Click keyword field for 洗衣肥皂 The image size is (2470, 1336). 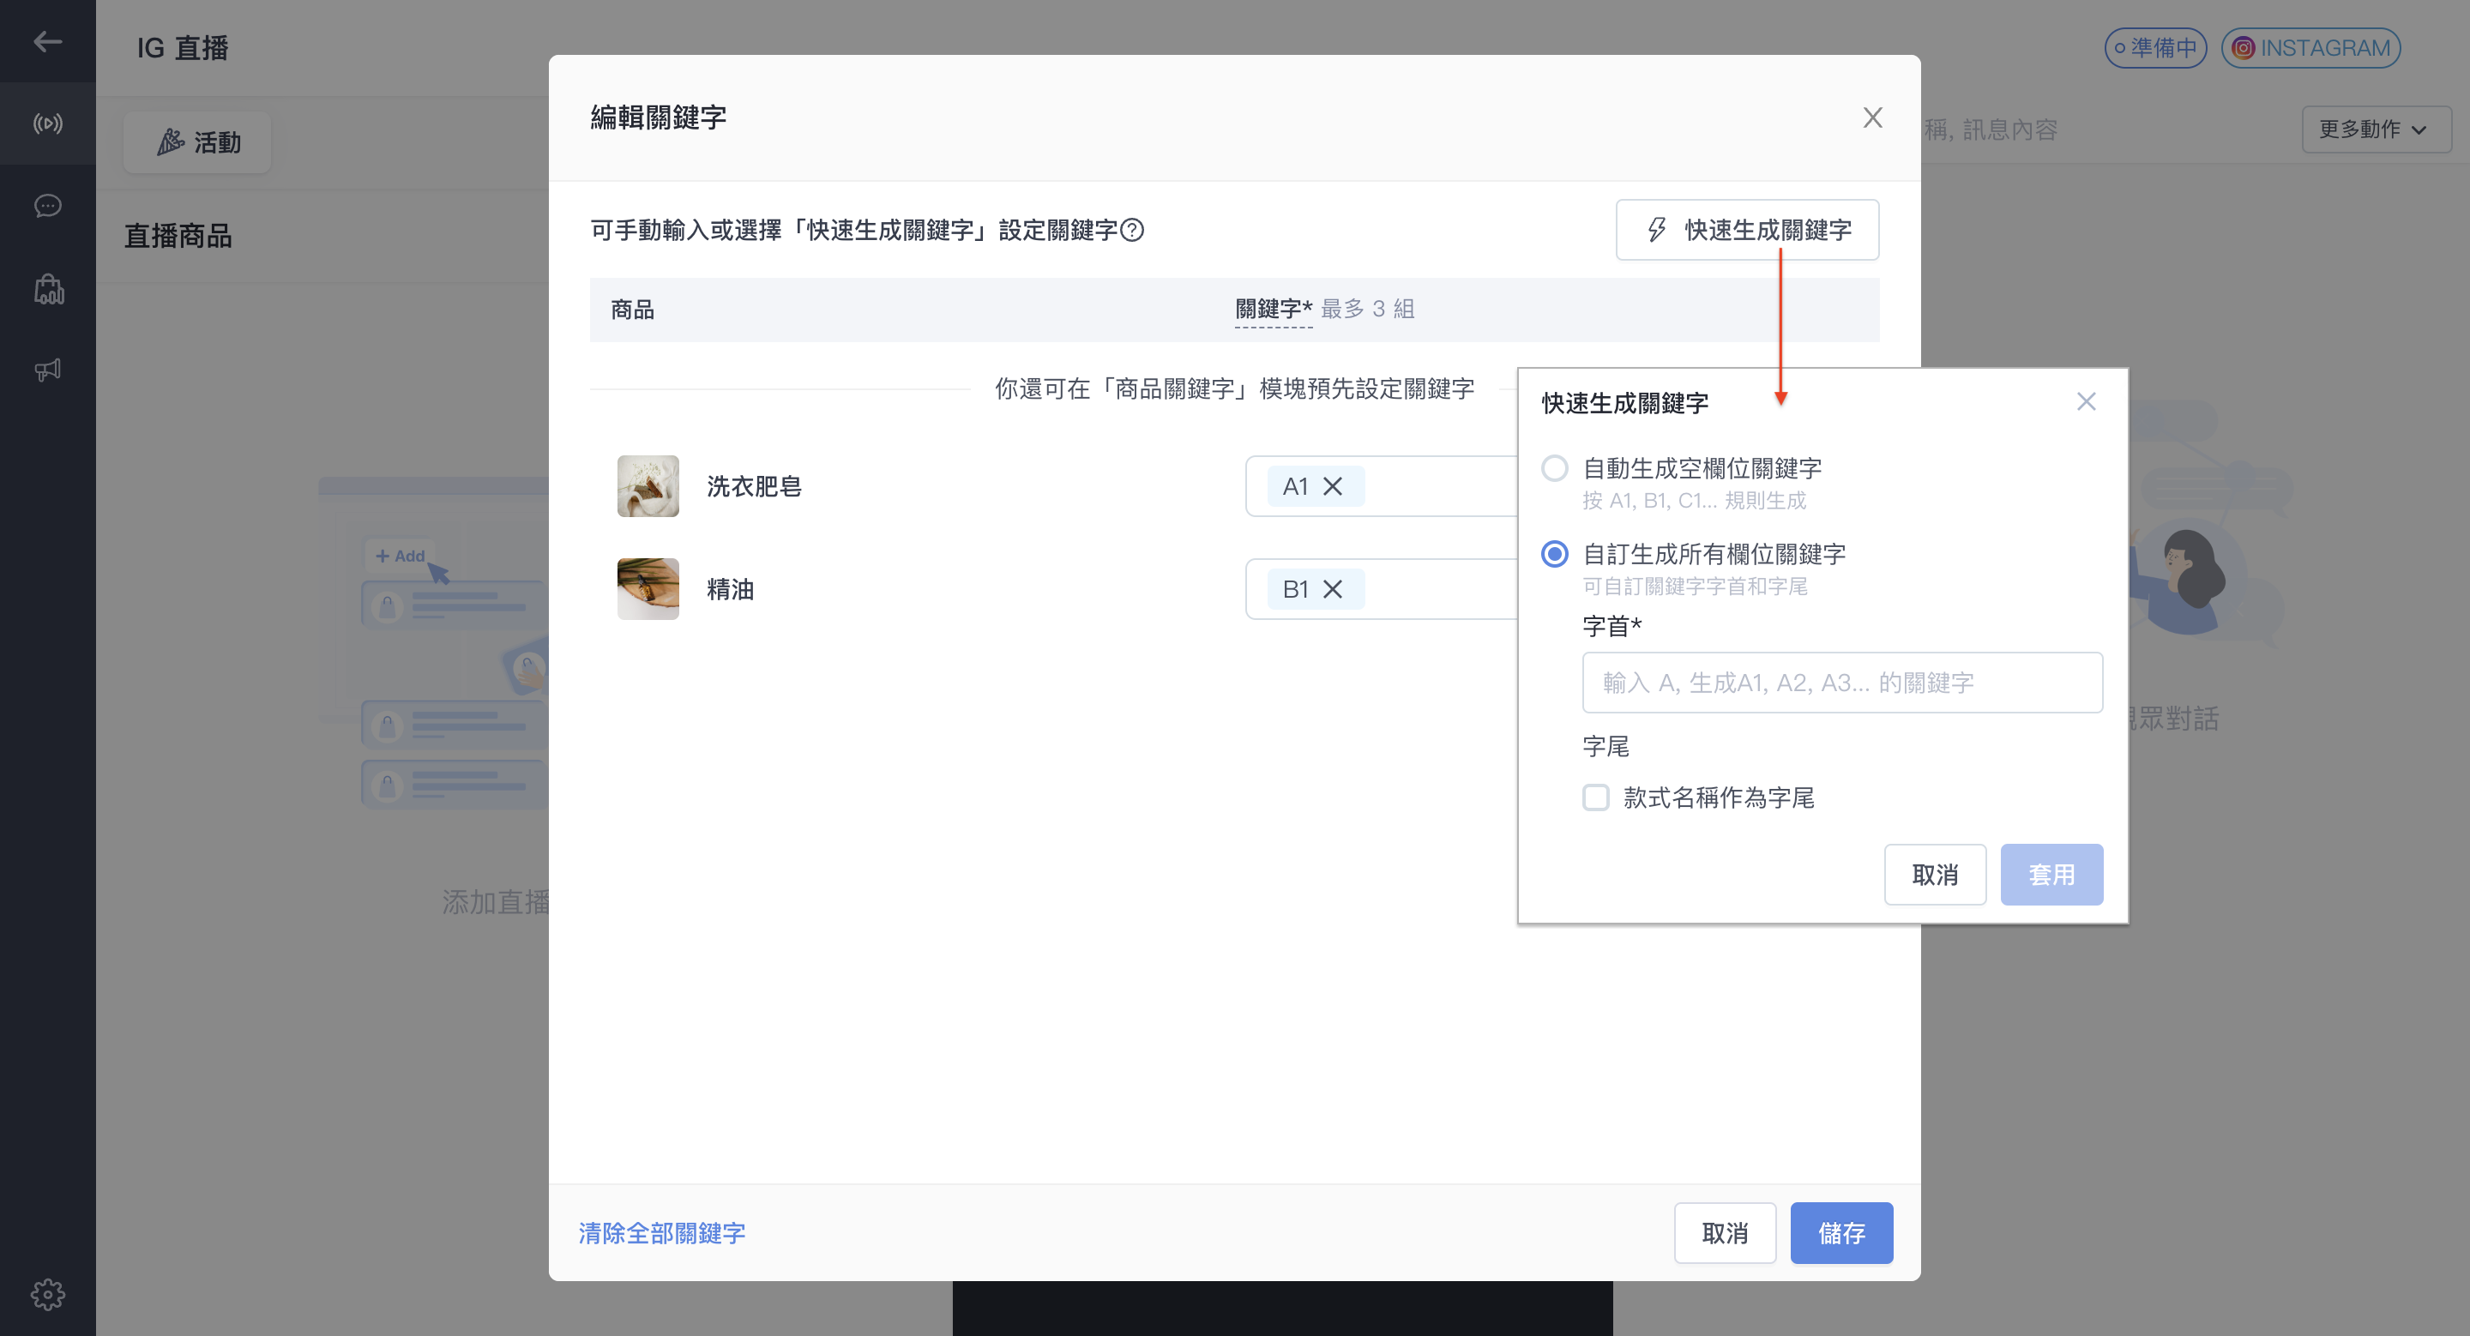(1382, 487)
